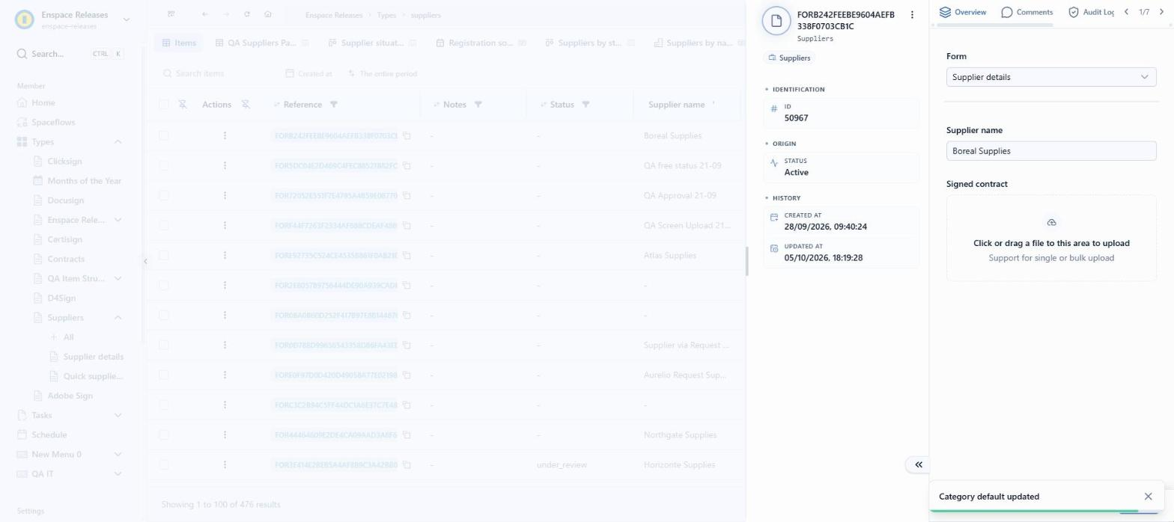Click the Search items field
This screenshot has width=1174, height=522.
217,73
